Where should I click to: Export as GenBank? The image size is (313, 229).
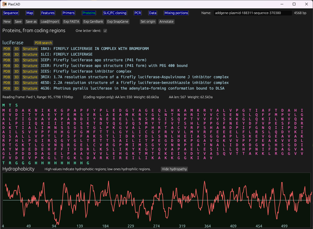(93, 22)
